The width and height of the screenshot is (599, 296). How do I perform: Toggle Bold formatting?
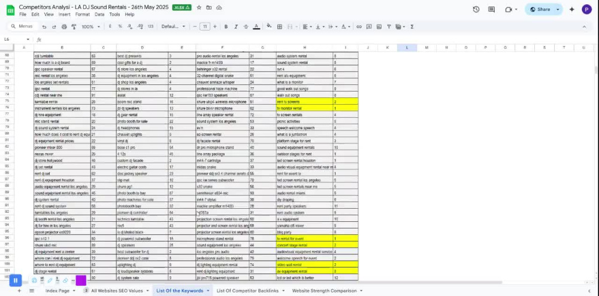tap(226, 27)
